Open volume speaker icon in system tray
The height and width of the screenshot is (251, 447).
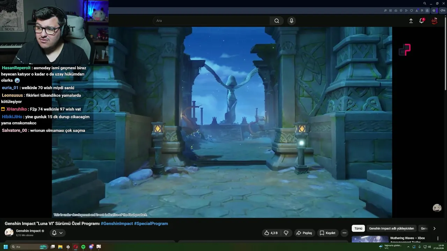click(429, 247)
